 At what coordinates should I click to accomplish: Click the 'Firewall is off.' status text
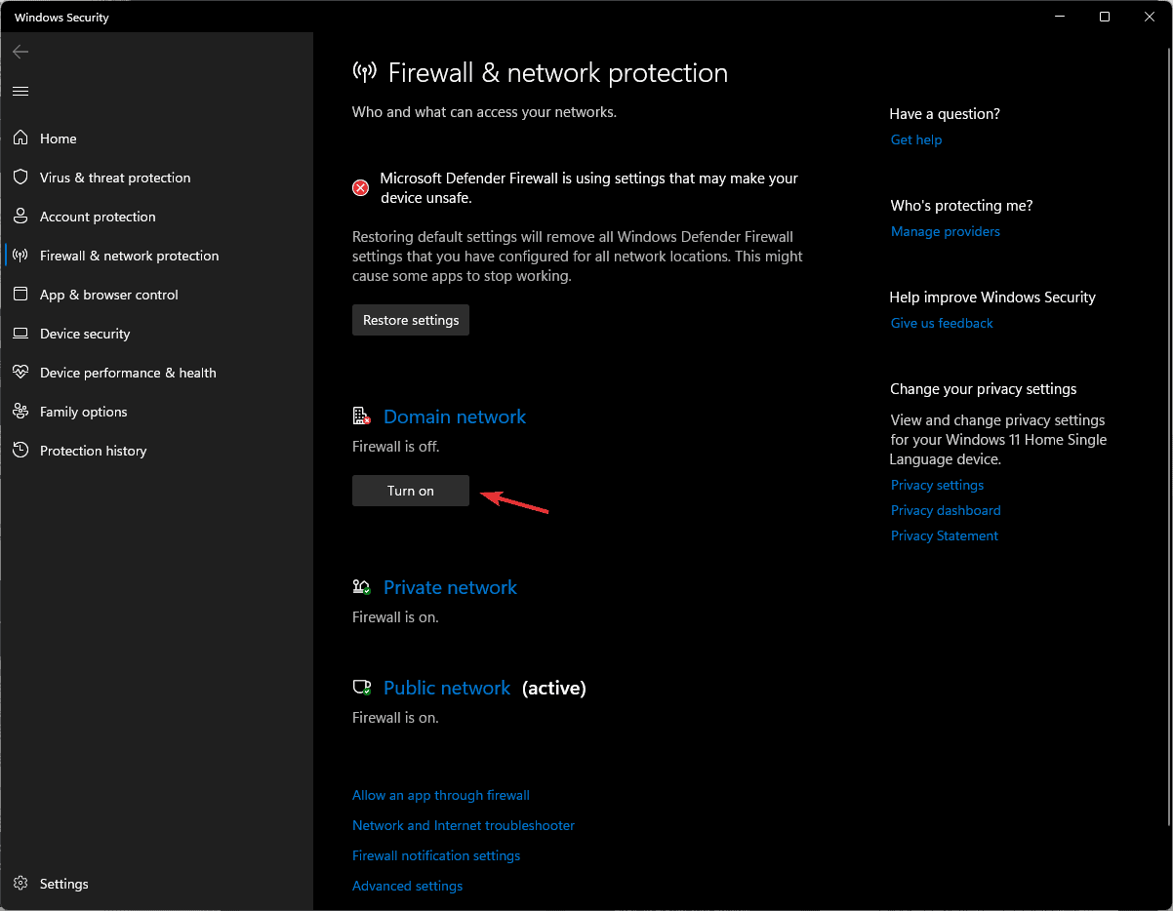[x=396, y=446]
